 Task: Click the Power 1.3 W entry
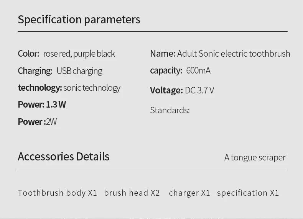[x=42, y=105]
